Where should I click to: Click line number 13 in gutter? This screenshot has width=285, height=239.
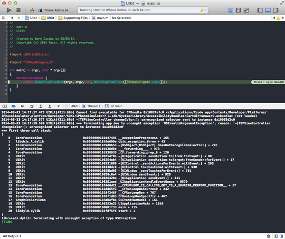[6, 70]
